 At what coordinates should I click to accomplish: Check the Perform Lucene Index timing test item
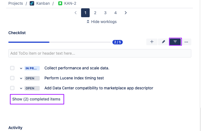12,78
